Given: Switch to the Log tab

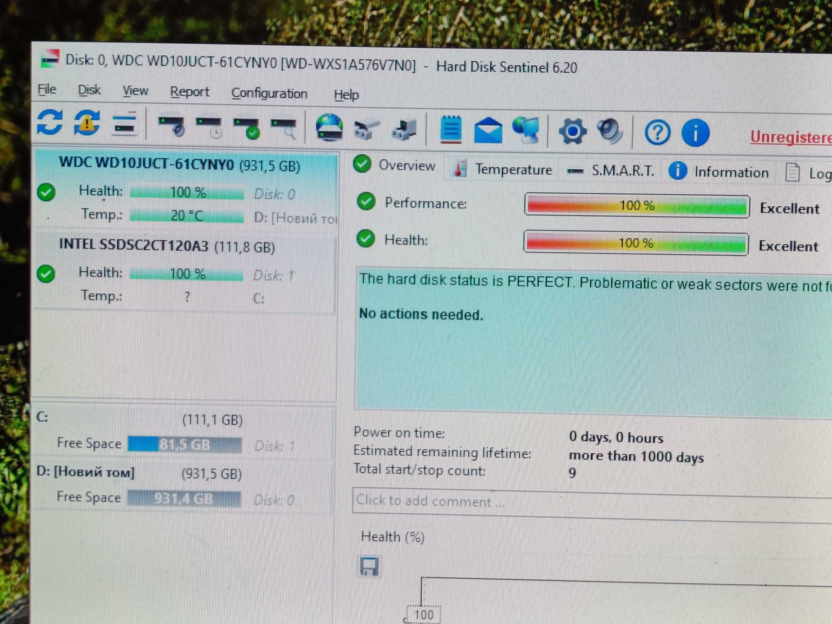Looking at the screenshot, I should pos(808,173).
